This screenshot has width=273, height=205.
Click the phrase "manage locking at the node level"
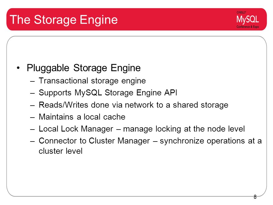pos(184,129)
